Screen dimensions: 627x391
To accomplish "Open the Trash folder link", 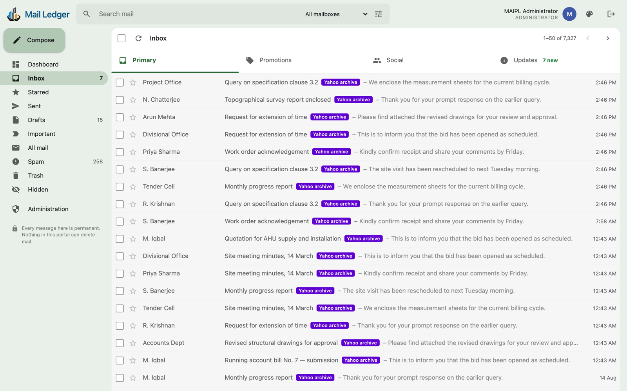I will pos(54,176).
